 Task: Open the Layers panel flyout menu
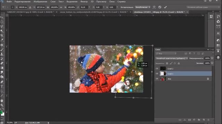click(x=212, y=50)
